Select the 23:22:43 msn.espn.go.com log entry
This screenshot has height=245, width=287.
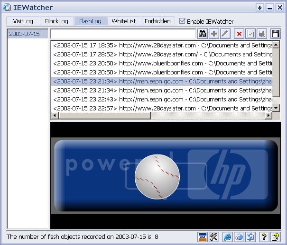coord(162,100)
